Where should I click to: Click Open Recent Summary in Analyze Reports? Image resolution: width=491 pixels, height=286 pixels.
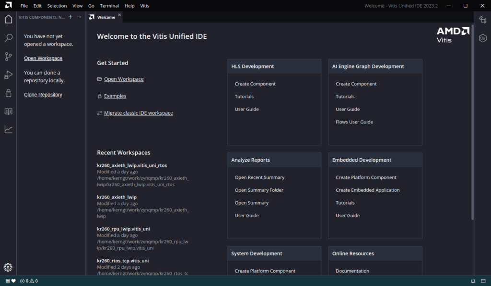click(x=259, y=177)
